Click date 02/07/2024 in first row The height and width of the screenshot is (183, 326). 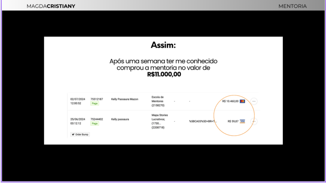[78, 99]
